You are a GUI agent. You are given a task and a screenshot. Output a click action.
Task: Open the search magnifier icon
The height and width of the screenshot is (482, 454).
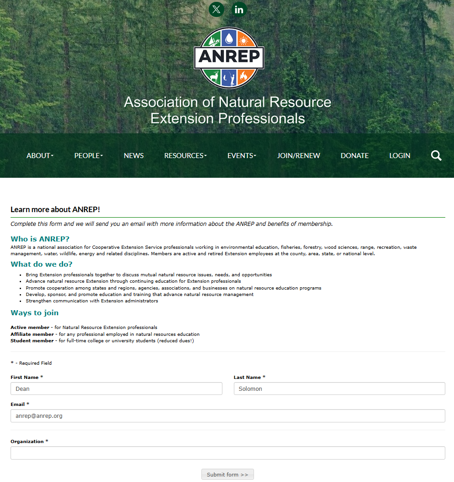click(x=436, y=155)
